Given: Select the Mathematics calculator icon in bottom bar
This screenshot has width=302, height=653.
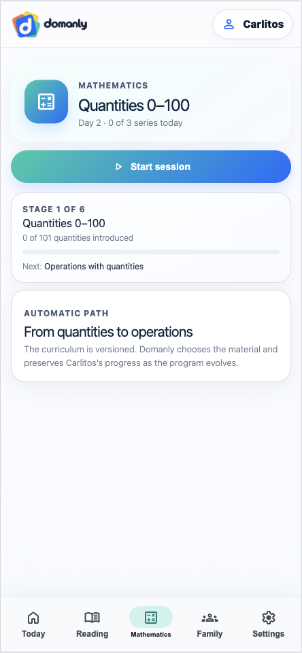Looking at the screenshot, I should point(151,617).
